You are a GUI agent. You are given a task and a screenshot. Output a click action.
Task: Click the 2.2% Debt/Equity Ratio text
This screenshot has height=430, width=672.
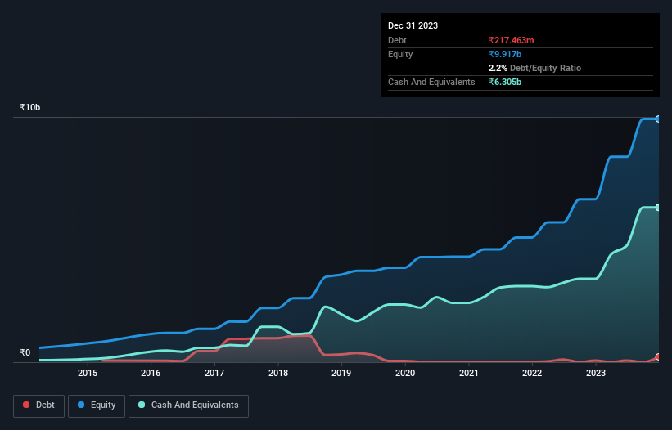click(x=534, y=68)
